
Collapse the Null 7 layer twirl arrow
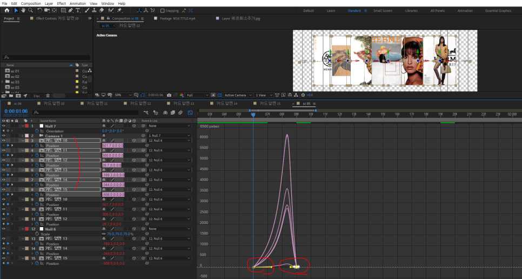(23, 126)
